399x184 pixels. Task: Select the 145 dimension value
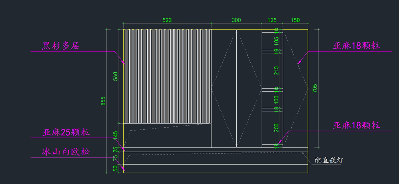click(115, 135)
